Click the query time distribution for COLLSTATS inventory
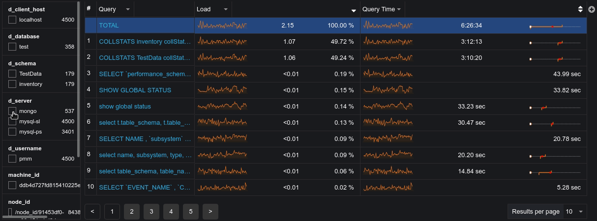597x221 pixels. (555, 42)
